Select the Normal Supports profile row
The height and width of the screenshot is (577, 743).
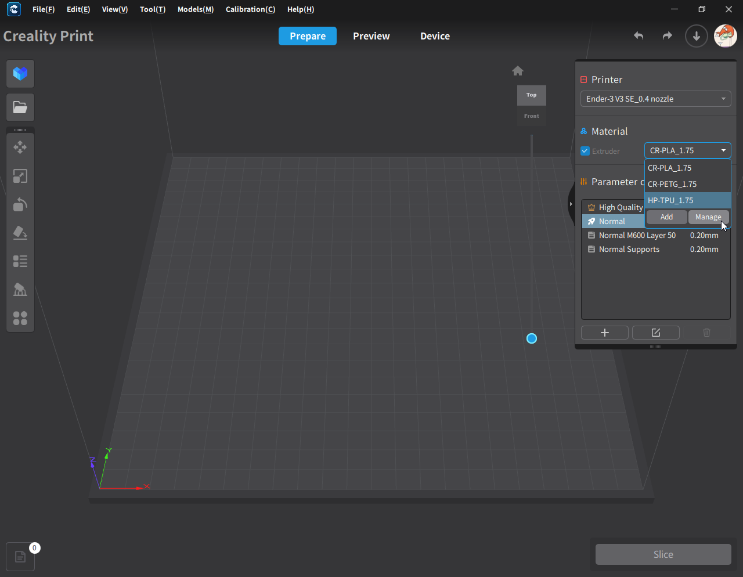(629, 249)
